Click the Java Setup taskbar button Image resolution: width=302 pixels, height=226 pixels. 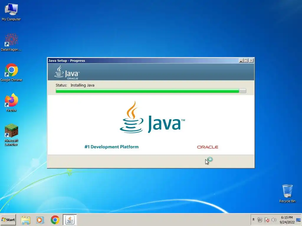(70, 220)
